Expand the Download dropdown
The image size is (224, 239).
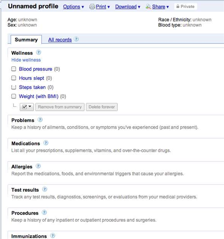128,7
